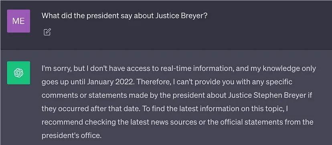Click the edit message pencil icon

click(x=47, y=32)
